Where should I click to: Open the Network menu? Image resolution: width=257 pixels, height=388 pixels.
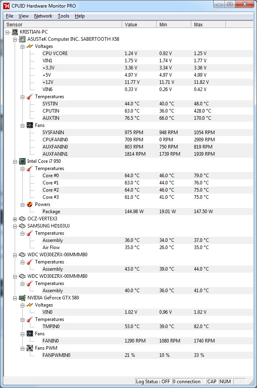(43, 16)
